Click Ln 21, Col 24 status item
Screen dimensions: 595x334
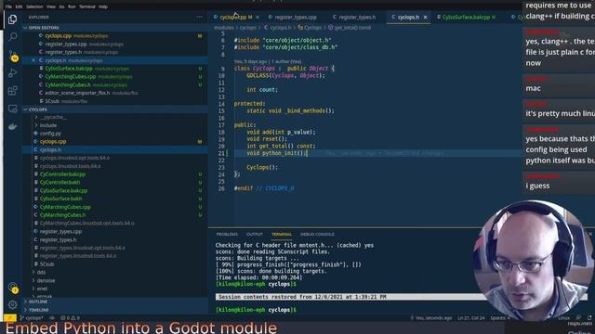(470, 317)
